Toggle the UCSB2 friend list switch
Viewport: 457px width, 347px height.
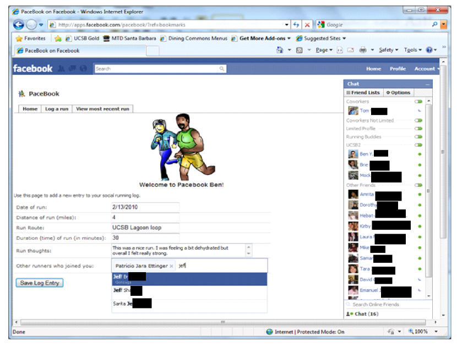pos(418,145)
